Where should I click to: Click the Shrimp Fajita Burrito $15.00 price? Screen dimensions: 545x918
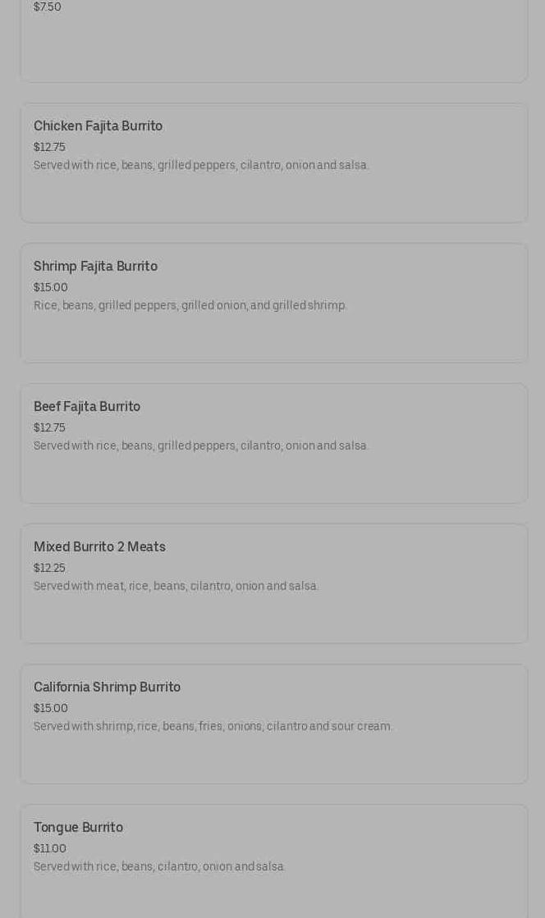[51, 288]
